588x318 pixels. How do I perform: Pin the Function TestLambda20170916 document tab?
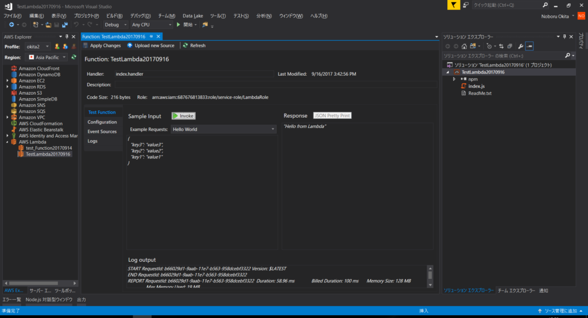click(151, 36)
